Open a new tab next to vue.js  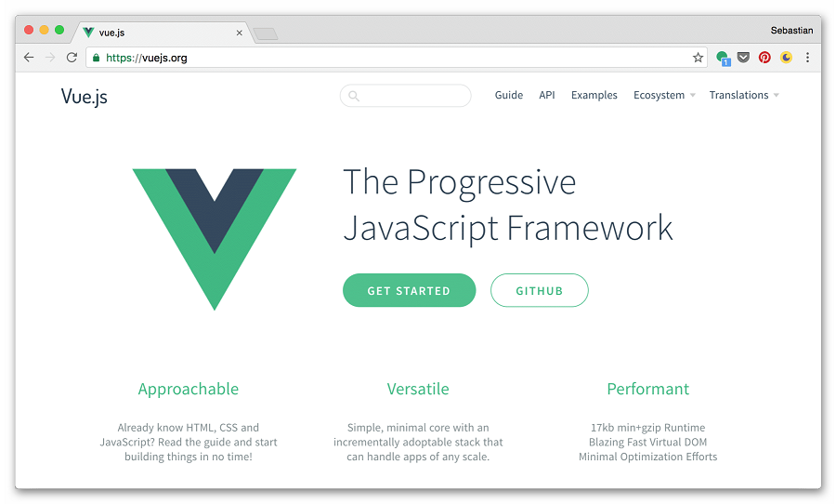pos(266,34)
